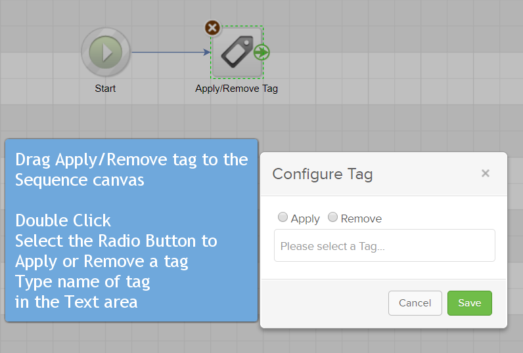This screenshot has height=353, width=523.
Task: Click the Configure Tag dialog title
Action: pyautogui.click(x=323, y=174)
